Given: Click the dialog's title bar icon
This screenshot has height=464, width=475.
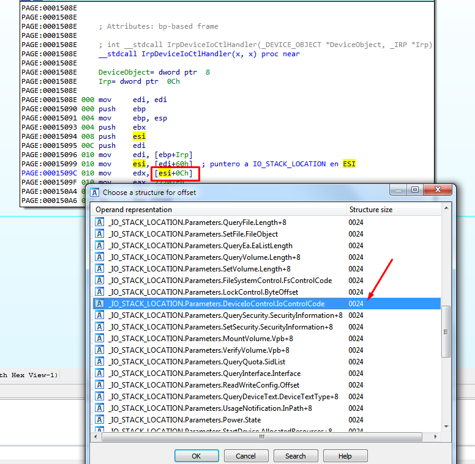Looking at the screenshot, I should [x=95, y=193].
